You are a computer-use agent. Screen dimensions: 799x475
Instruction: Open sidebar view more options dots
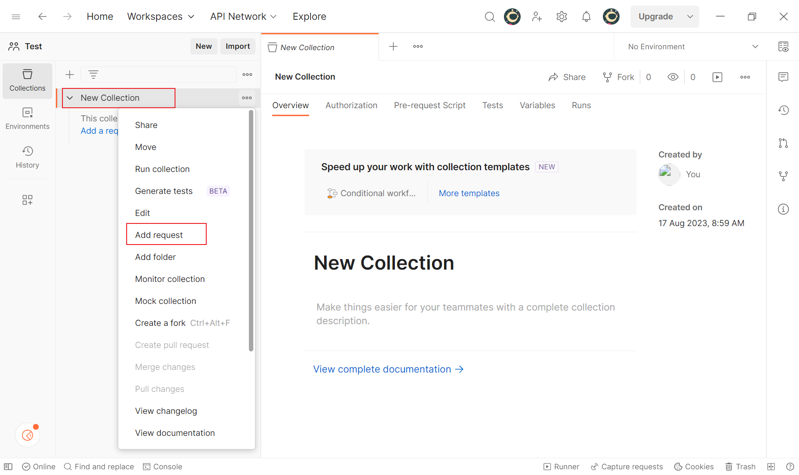248,75
